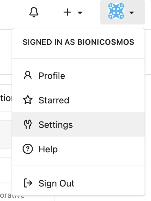Go to Starred repositories entry

pyautogui.click(x=78, y=100)
